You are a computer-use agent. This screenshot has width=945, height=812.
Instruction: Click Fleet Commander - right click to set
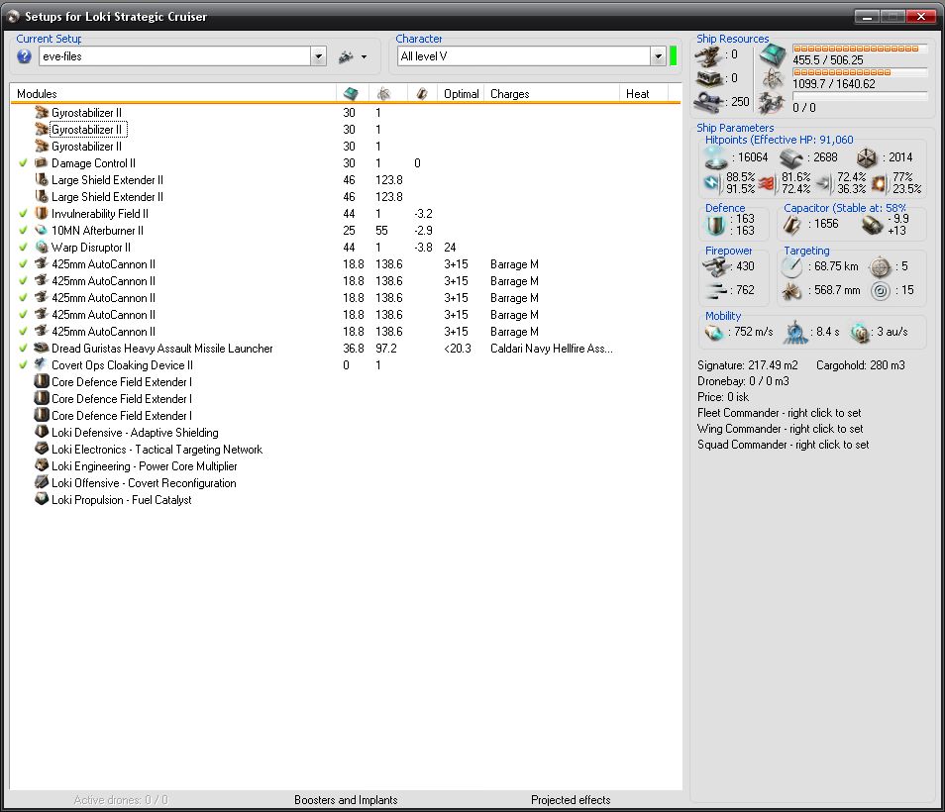pos(780,413)
